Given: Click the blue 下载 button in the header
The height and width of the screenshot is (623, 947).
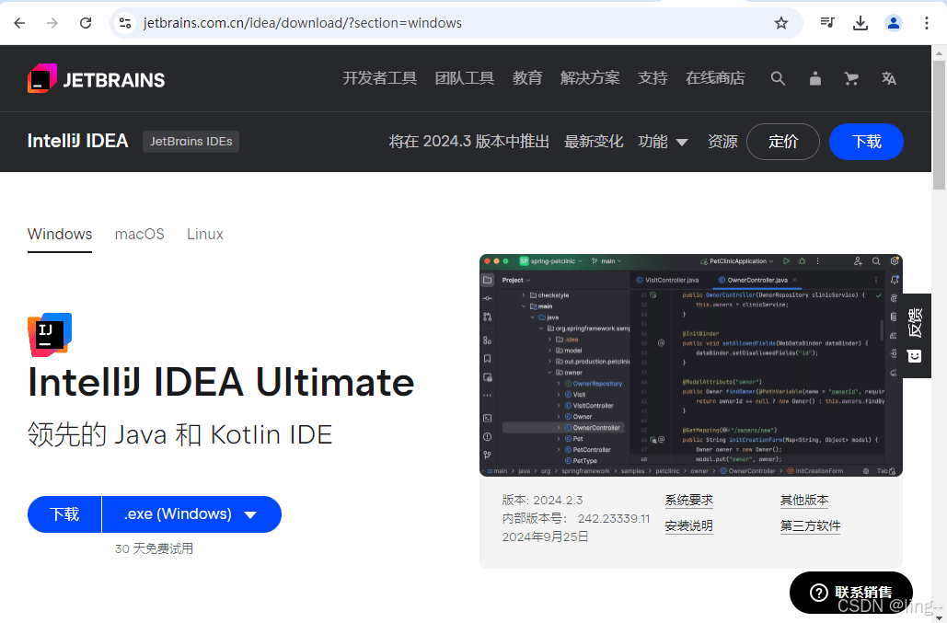Looking at the screenshot, I should [866, 142].
